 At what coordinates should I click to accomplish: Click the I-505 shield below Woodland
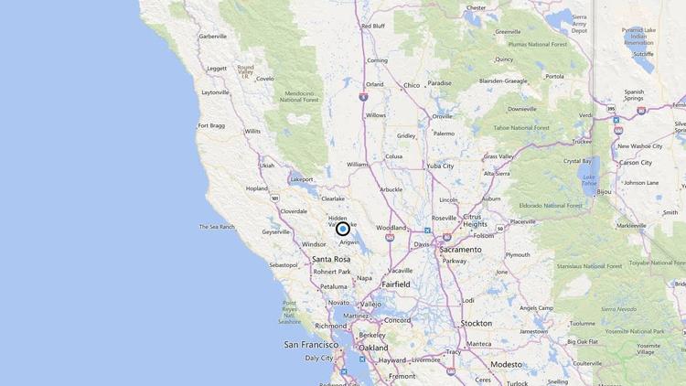click(390, 238)
